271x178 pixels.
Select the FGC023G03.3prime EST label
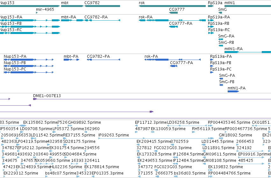click(x=173, y=148)
